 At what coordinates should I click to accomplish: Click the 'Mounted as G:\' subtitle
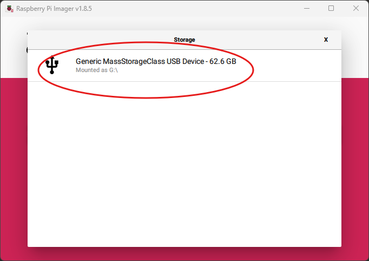point(96,70)
